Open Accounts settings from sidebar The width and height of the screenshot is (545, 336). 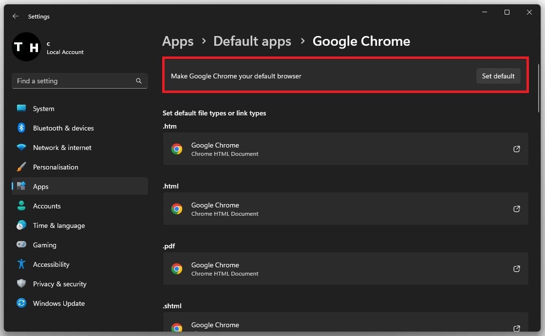[x=46, y=206]
